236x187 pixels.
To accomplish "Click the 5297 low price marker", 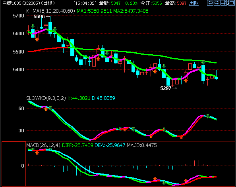I will click(x=166, y=88).
